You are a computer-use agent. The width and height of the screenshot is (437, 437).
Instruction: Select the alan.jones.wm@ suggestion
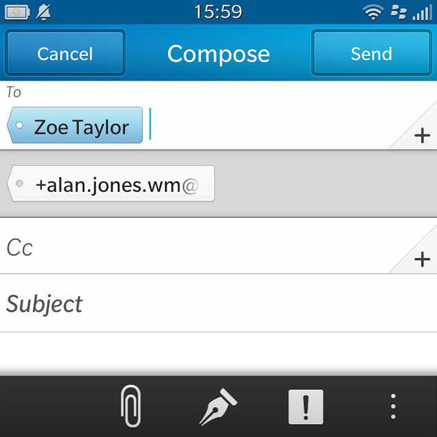tap(111, 184)
